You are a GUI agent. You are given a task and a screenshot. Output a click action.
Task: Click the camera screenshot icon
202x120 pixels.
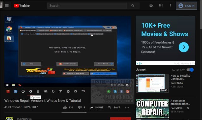point(76,91)
